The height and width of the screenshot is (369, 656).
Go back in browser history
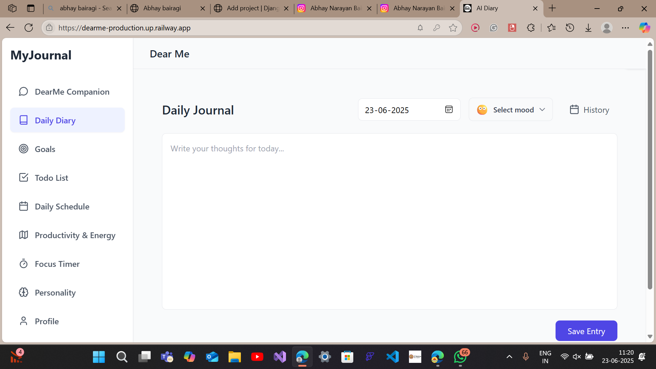click(x=10, y=28)
